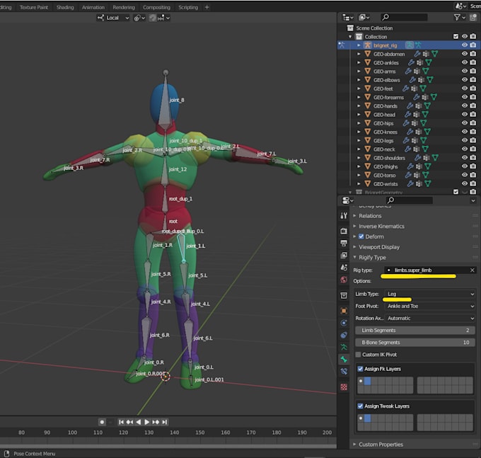Screen dimensions: 481x458
Task: Adjust the Limb Segments value field
Action: pos(415,331)
